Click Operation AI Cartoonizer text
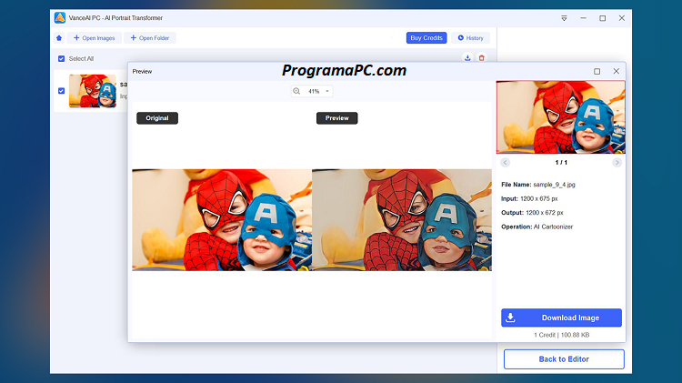 click(537, 227)
